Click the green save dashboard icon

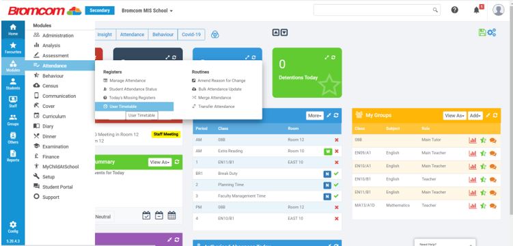482,32
